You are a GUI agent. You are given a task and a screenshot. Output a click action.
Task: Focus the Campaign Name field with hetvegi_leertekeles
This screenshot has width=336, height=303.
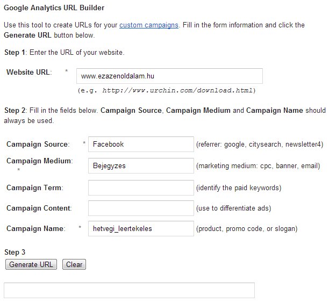[141, 229]
